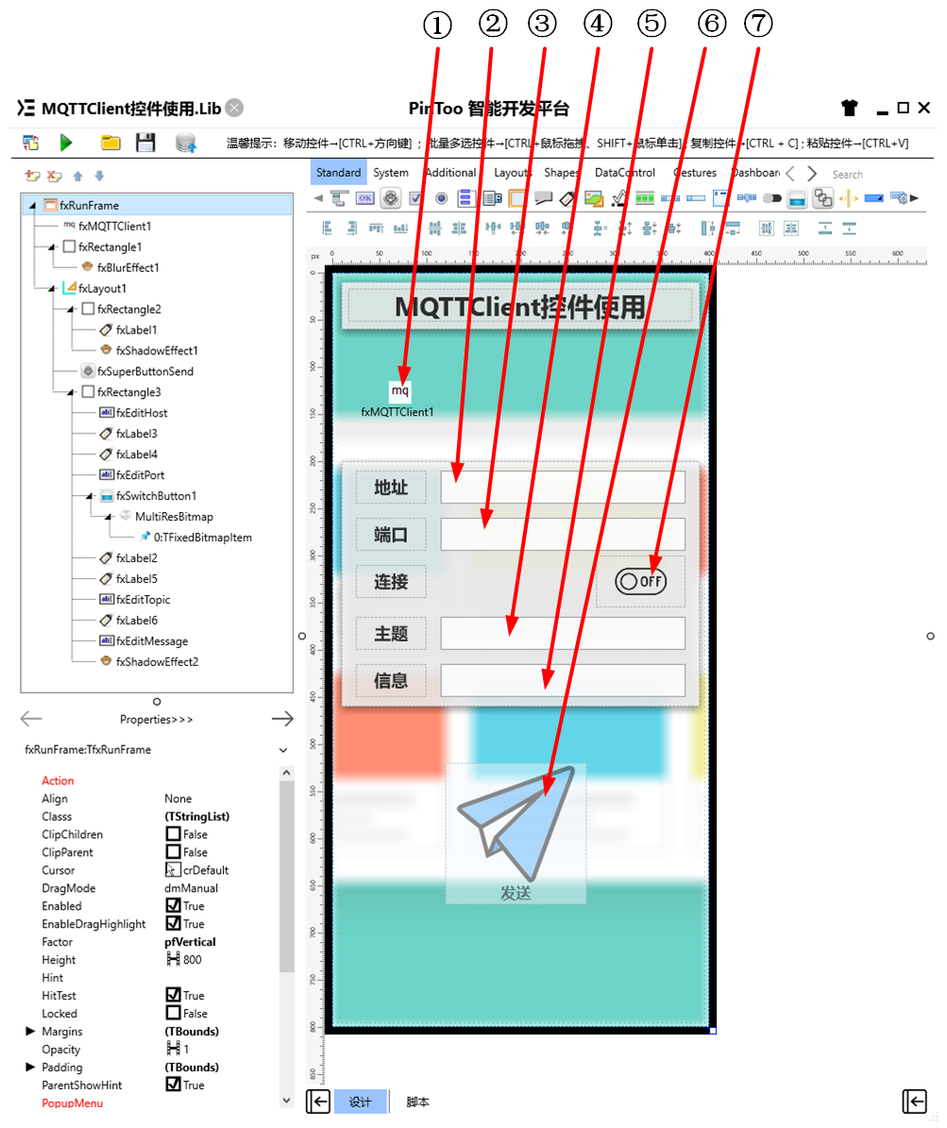Expand the Margins property
Image resolution: width=947 pixels, height=1128 pixels.
coord(30,1031)
